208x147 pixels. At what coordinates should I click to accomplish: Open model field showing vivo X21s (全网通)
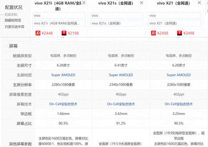[116, 23]
